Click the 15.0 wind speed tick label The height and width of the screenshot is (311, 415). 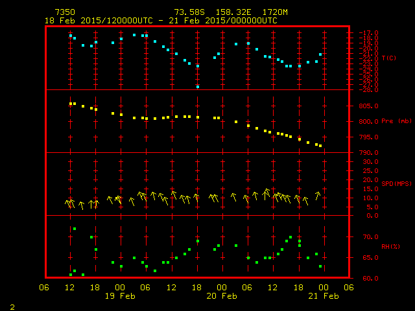pos(370,189)
